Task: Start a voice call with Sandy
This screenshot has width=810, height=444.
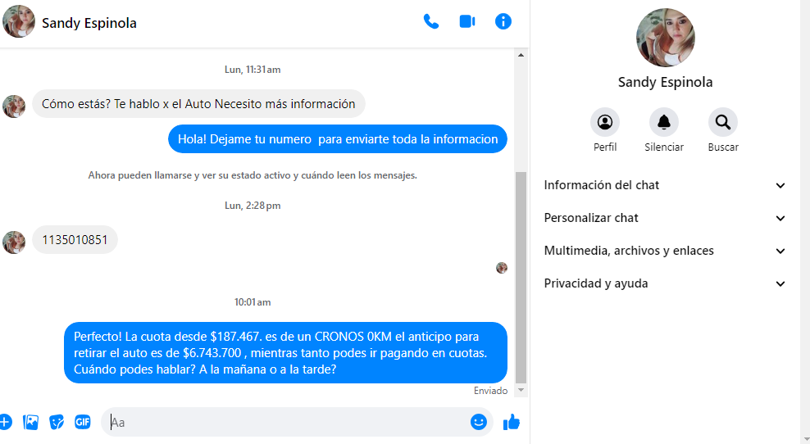Action: coord(430,22)
